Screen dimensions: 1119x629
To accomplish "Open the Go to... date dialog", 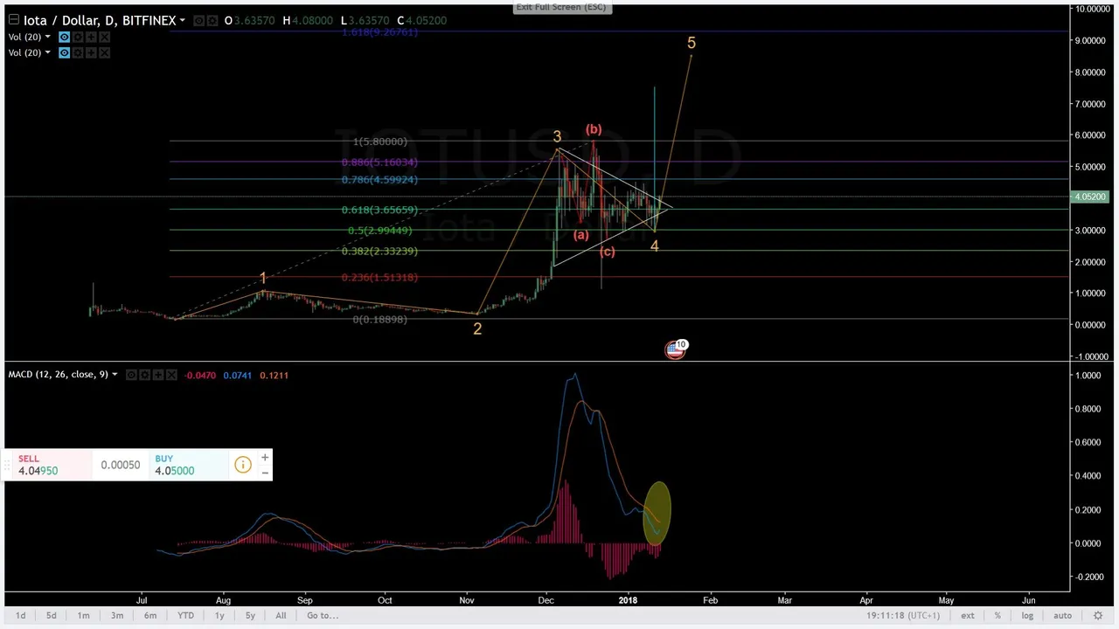I will pos(323,616).
